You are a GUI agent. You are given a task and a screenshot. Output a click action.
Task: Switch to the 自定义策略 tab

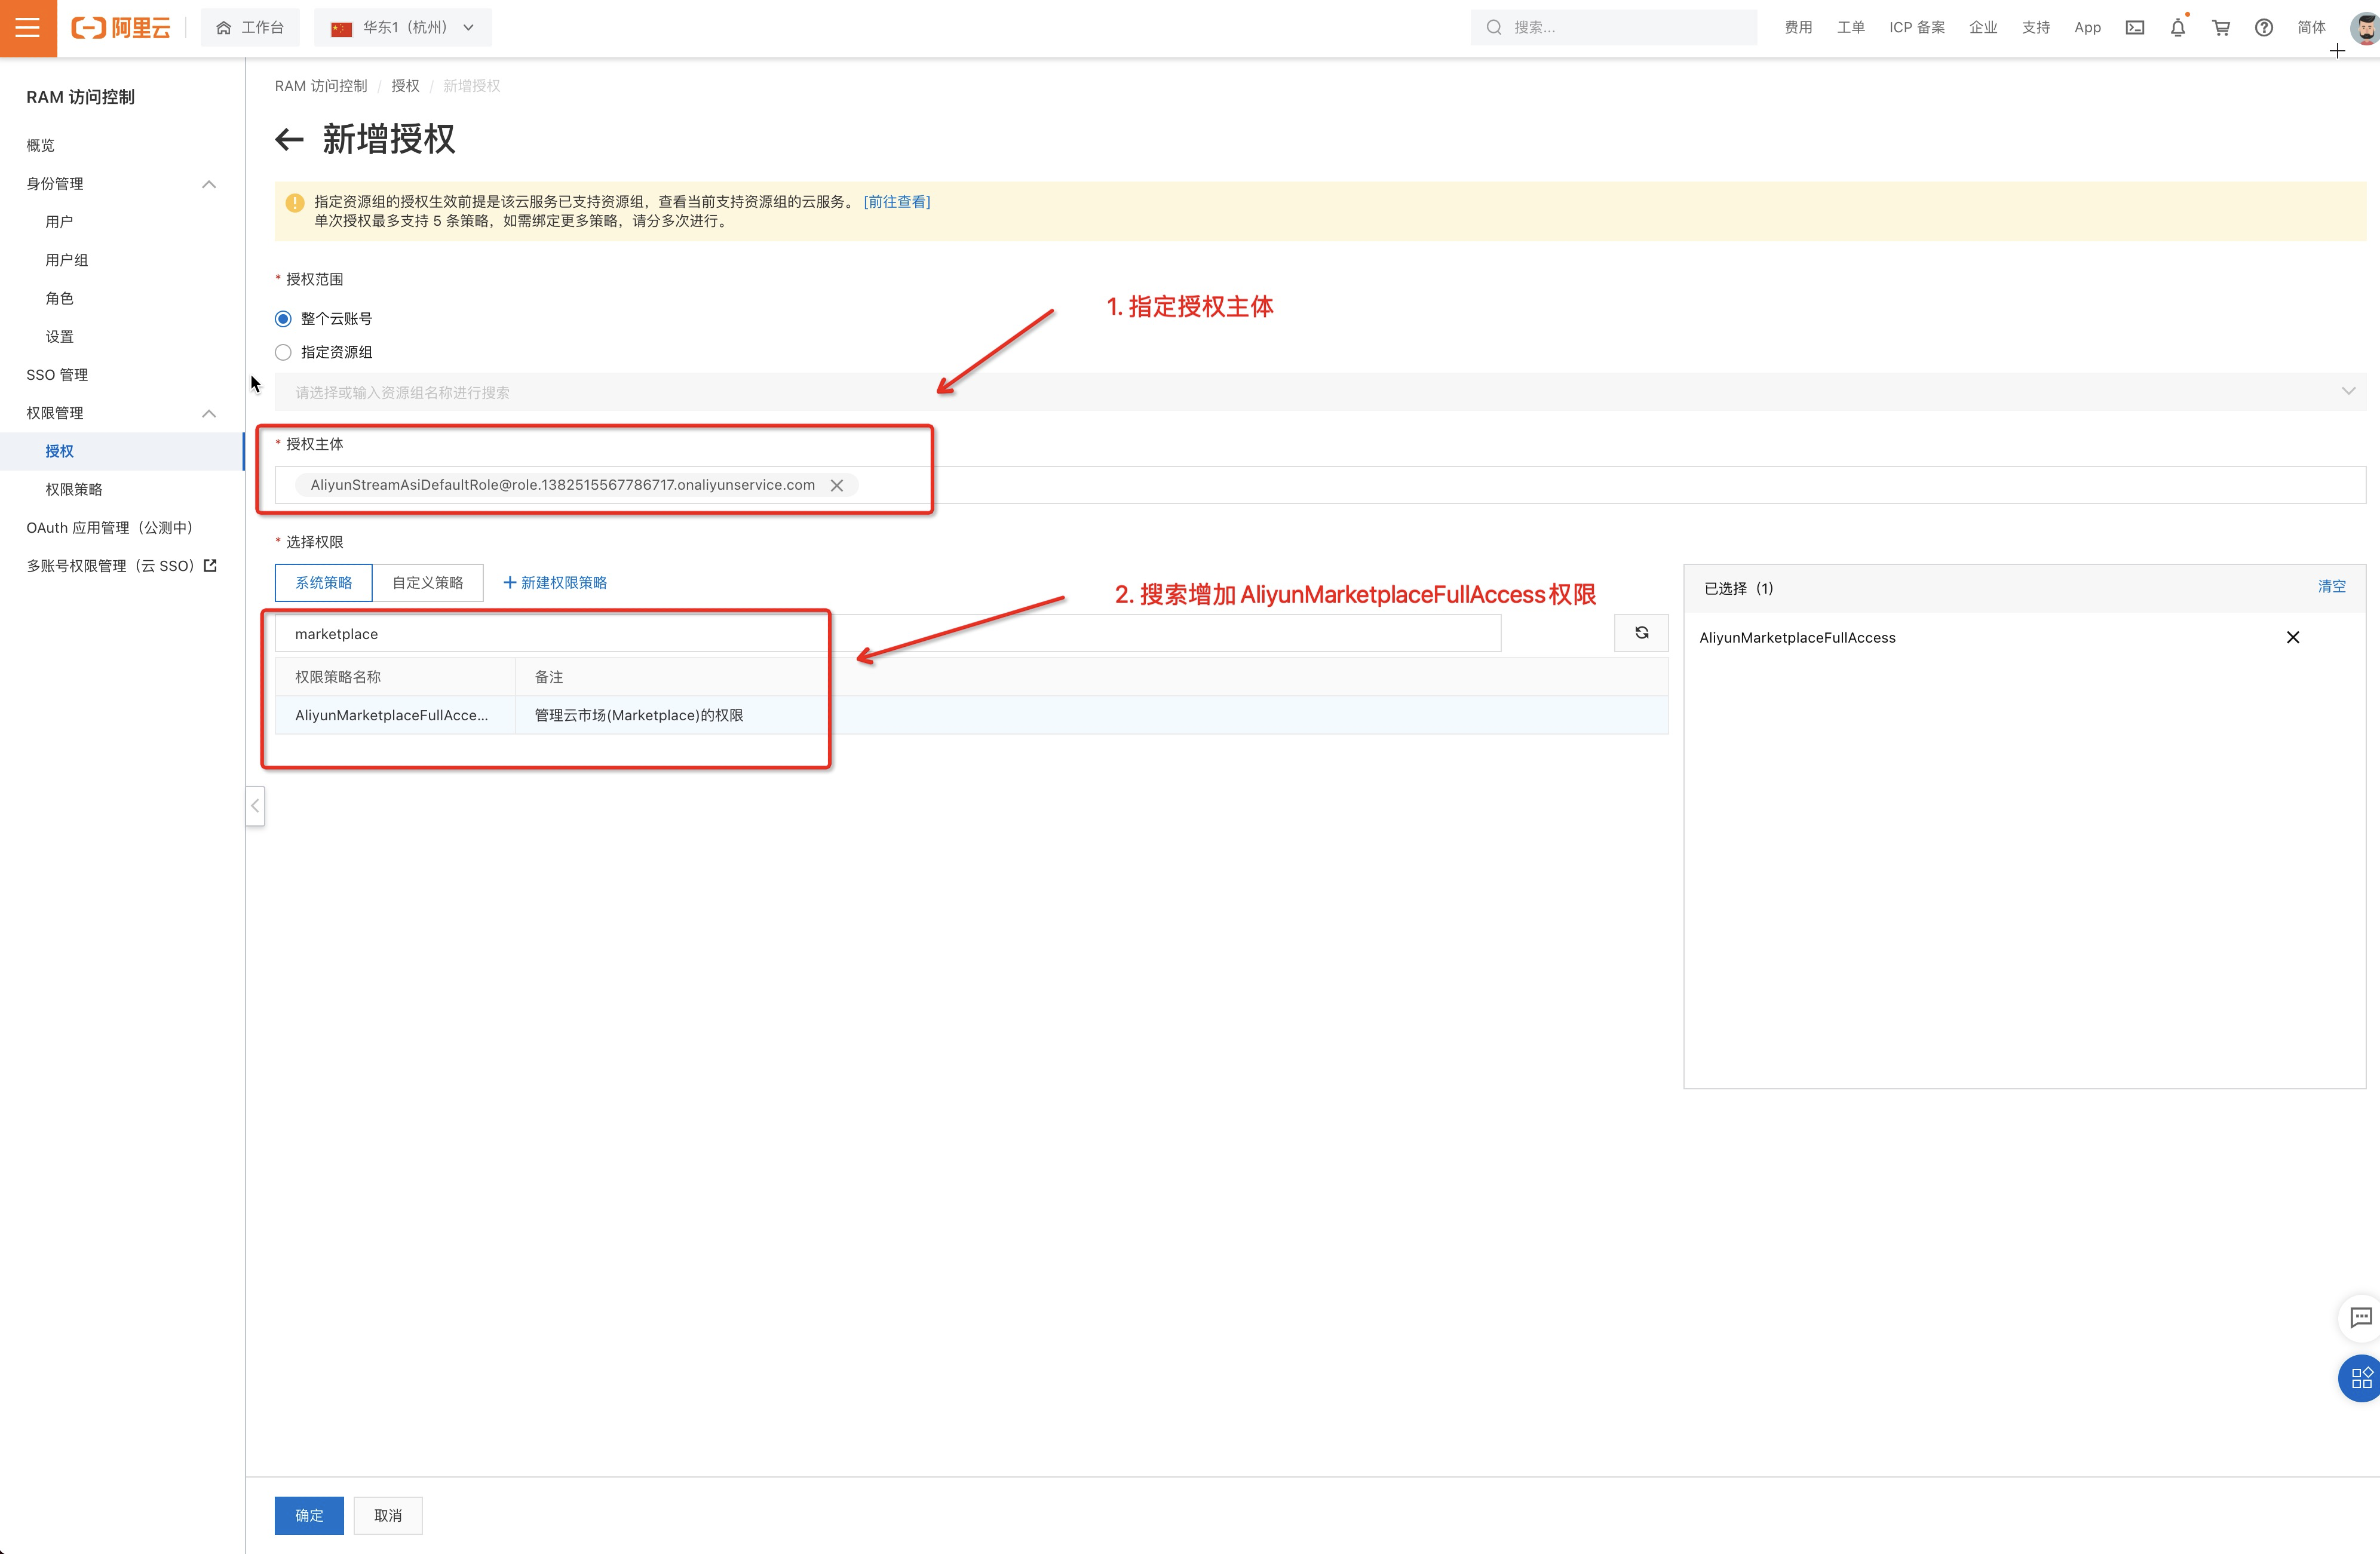pyautogui.click(x=427, y=583)
